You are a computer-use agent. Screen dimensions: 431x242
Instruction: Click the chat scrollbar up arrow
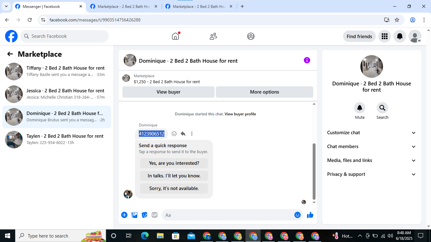[314, 104]
